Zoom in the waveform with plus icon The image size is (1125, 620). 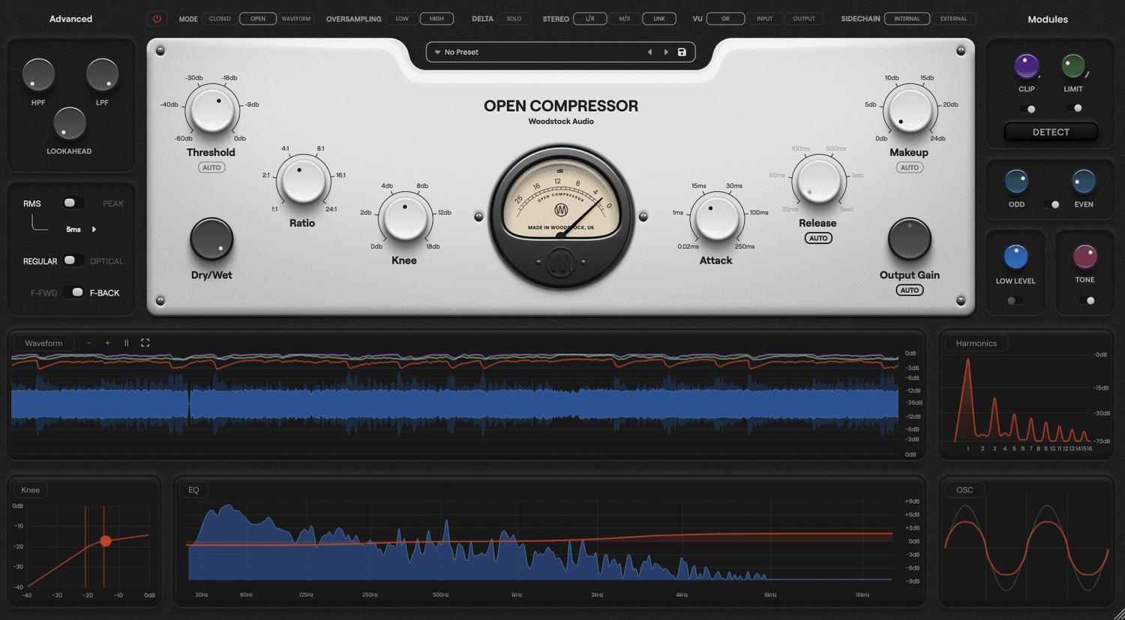click(108, 343)
